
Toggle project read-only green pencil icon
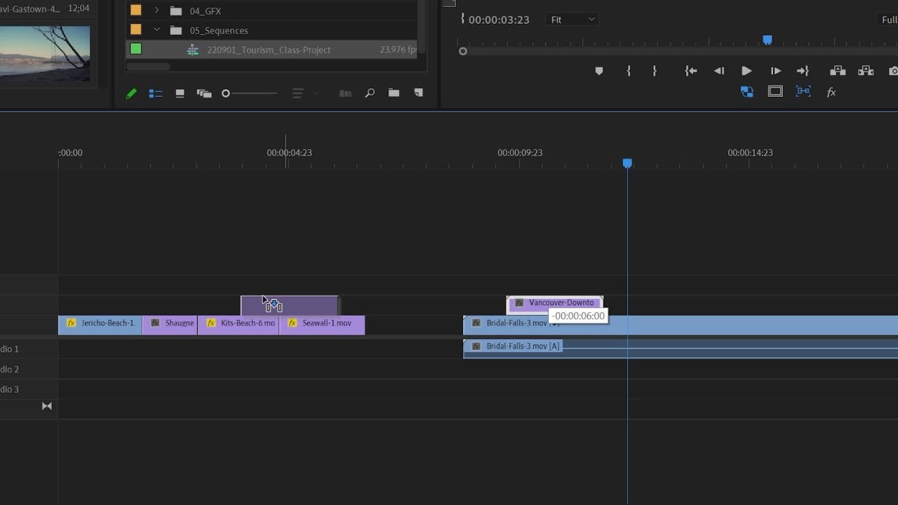tap(131, 93)
